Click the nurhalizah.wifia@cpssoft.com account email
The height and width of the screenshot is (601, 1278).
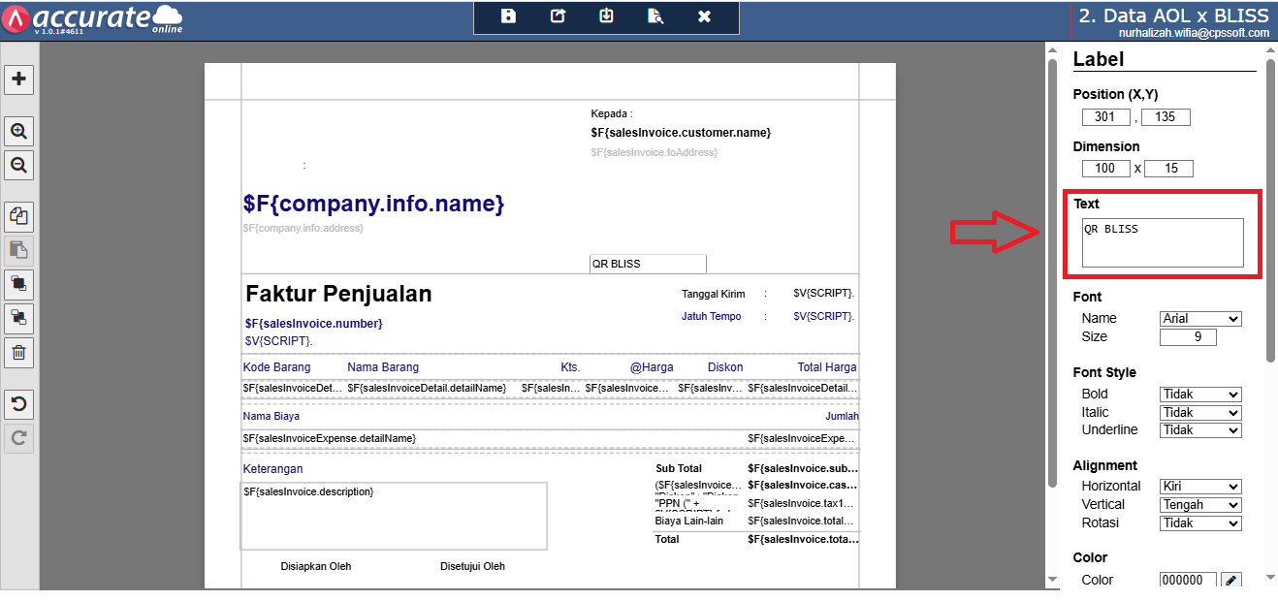1194,32
